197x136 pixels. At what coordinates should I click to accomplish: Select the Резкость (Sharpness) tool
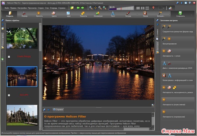point(83,14)
